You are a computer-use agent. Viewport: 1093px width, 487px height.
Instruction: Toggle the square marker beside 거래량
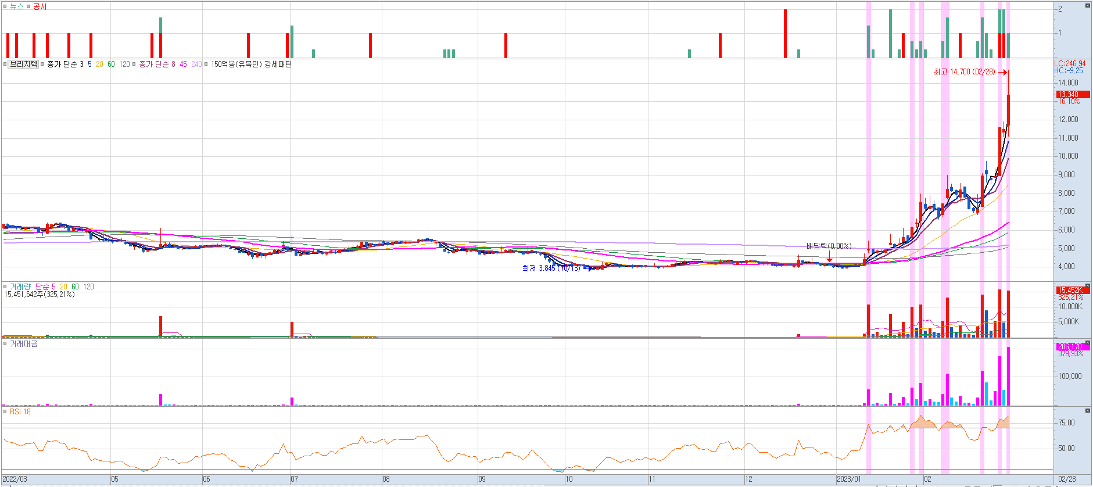click(5, 287)
